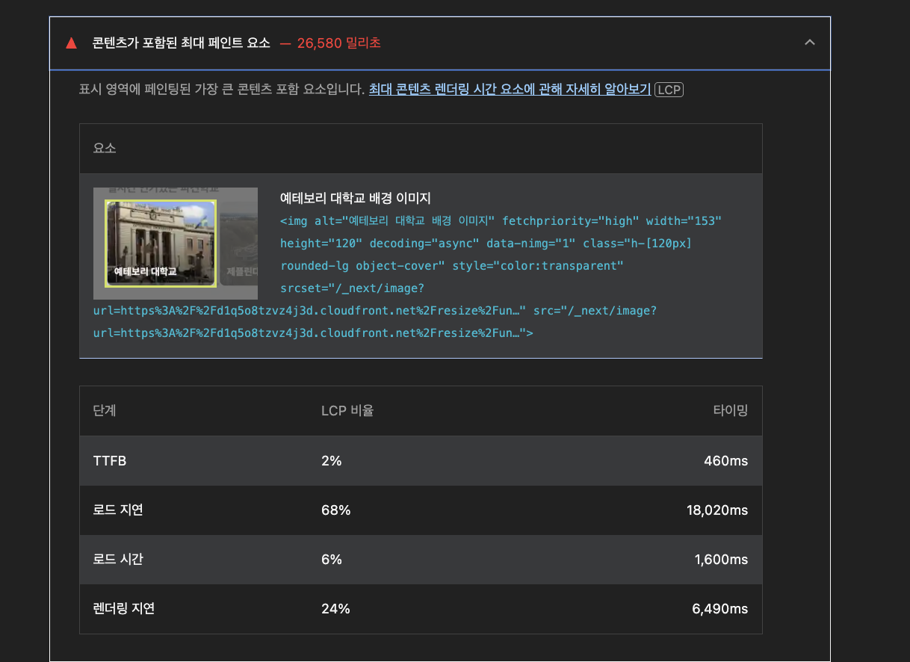Viewport: 910px width, 662px height.
Task: Click the LCP badge next to the description
Action: pyautogui.click(x=669, y=89)
